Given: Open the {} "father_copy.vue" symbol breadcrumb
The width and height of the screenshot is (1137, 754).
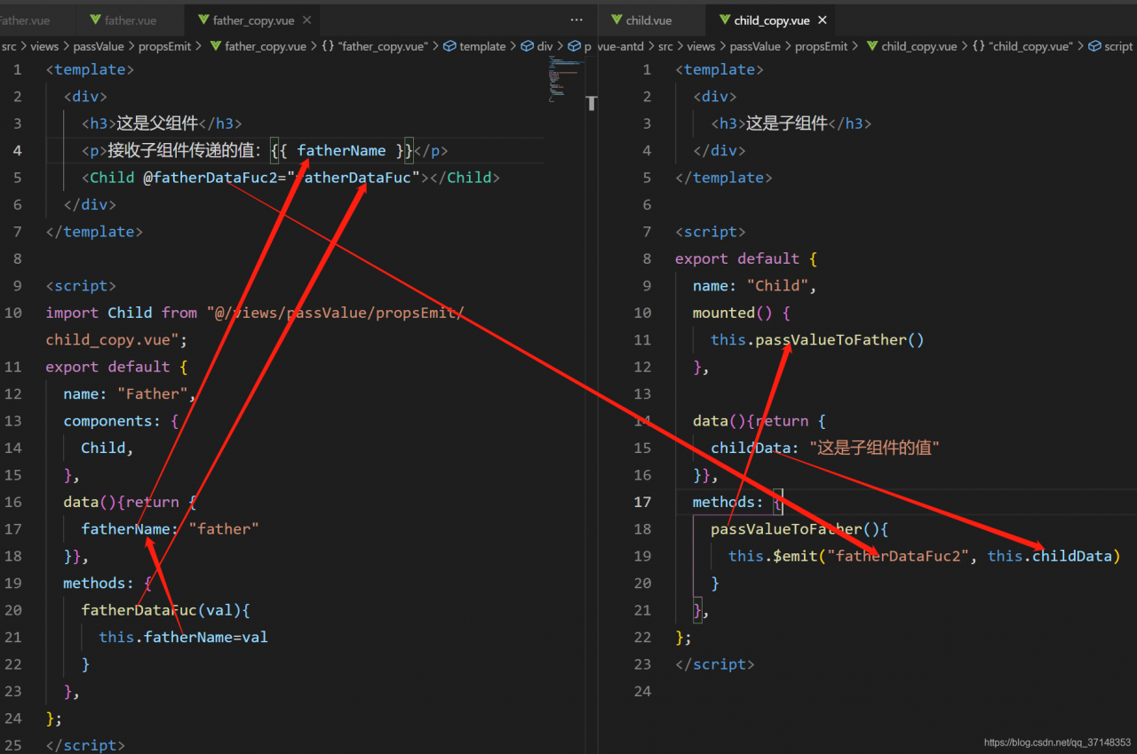Looking at the screenshot, I should pyautogui.click(x=375, y=46).
